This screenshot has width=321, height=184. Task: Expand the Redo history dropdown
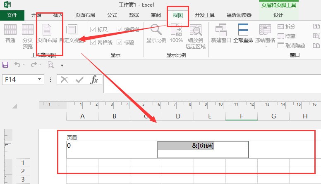(40, 65)
